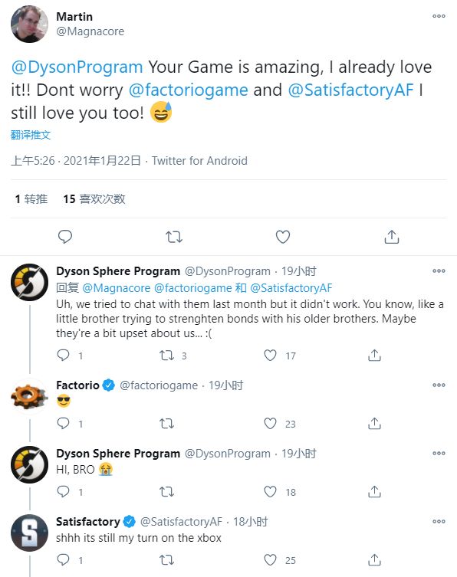This screenshot has height=577, width=457.
Task: Share Satisfactory's reply tweet
Action: pos(374,559)
